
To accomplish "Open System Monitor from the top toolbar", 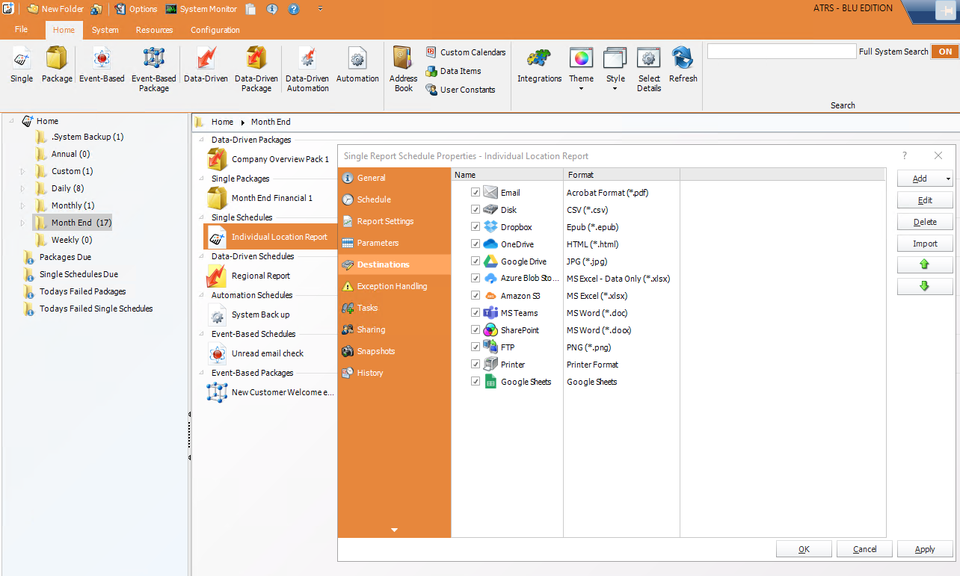I will click(202, 9).
